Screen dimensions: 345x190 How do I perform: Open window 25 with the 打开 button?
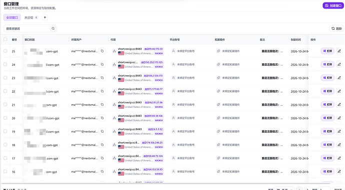[x=327, y=51]
